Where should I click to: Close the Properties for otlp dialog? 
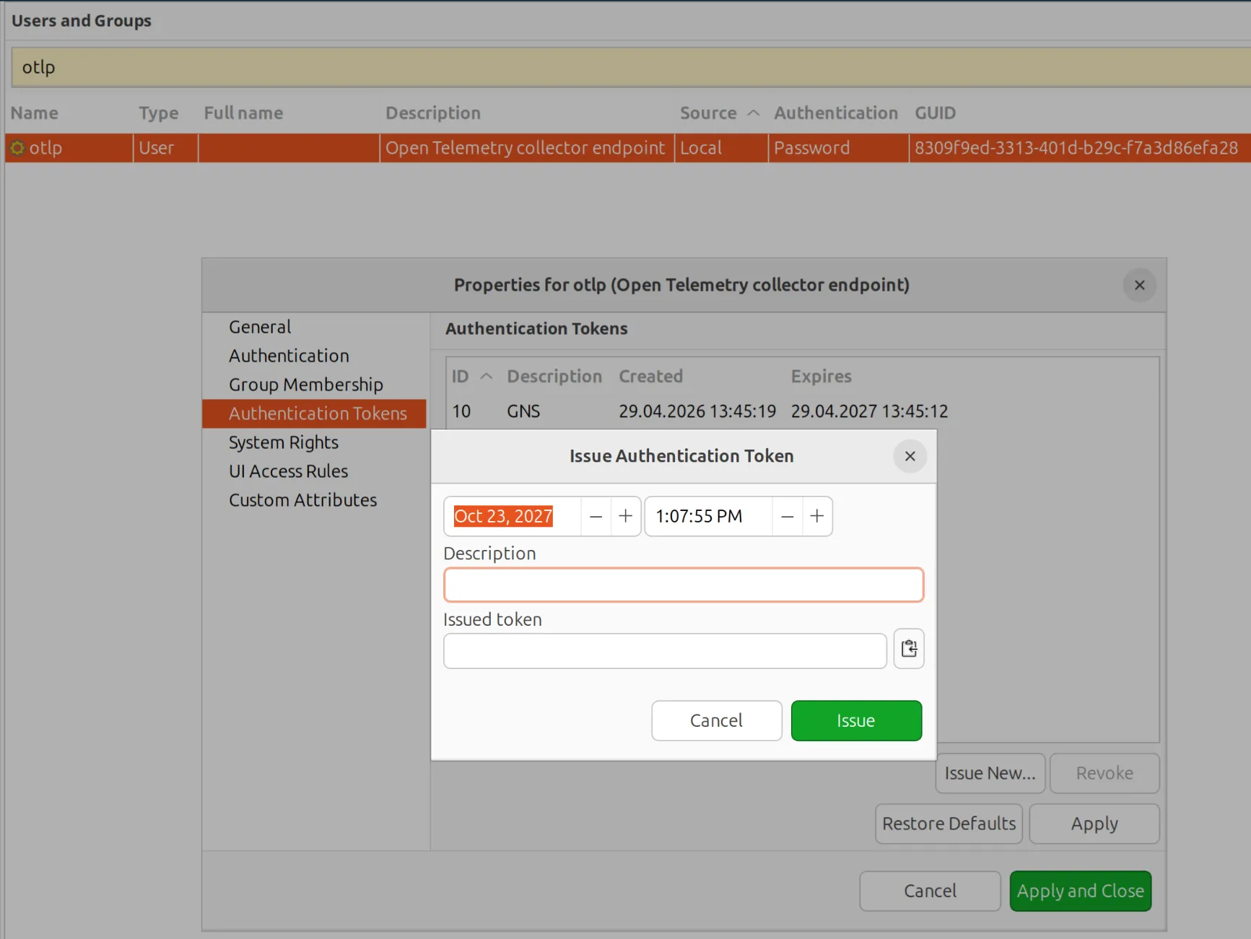1139,285
